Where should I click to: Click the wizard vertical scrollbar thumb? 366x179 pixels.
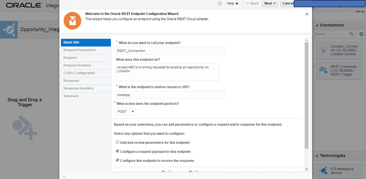[x=306, y=96]
